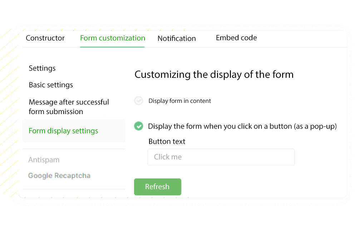
Task: Select Form display settings in the sidebar
Action: pyautogui.click(x=63, y=131)
